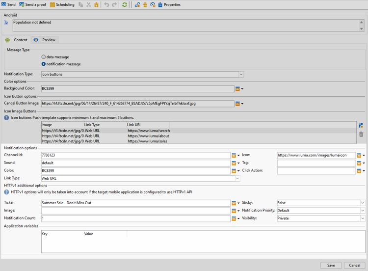The image size is (368, 271).
Task: Click the Copy icon in toolbar
Action: point(81,4)
